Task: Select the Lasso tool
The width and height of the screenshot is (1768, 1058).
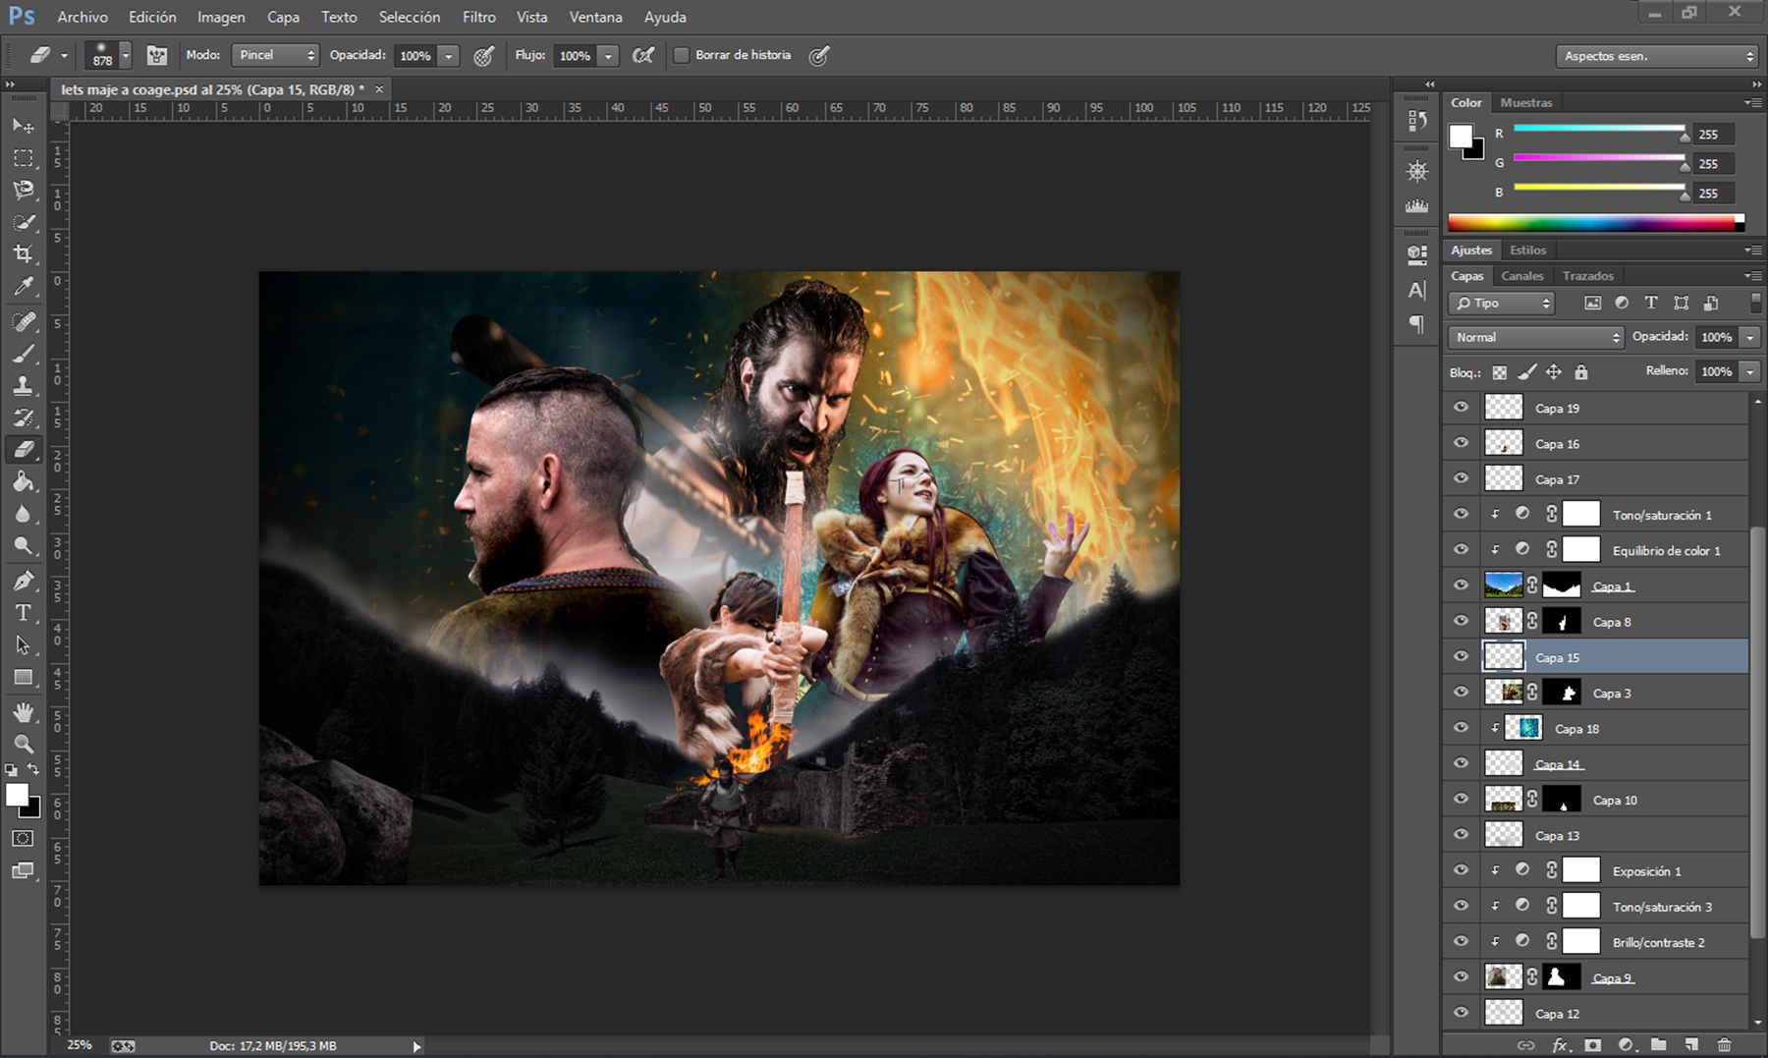Action: coord(24,190)
